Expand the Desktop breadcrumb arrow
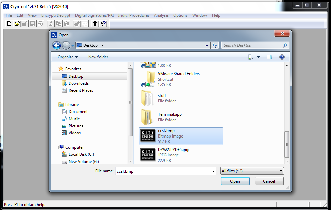 pos(103,45)
